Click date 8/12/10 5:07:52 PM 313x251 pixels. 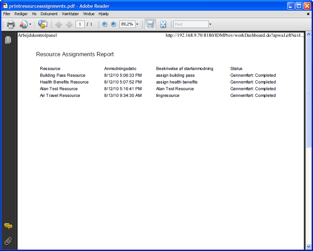coord(123,82)
